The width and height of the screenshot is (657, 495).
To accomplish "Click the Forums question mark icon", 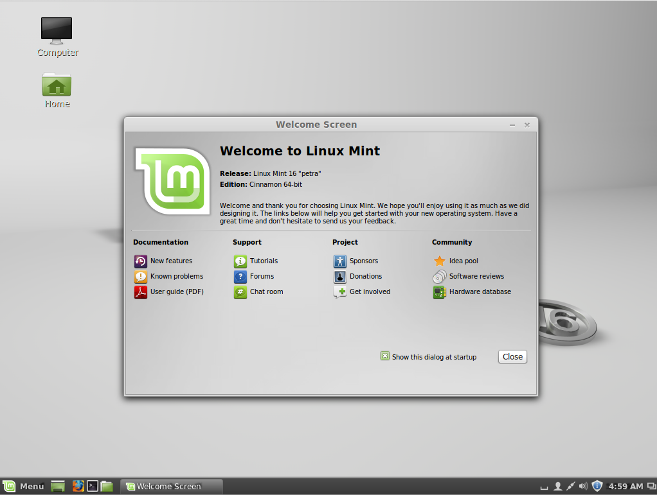I will pyautogui.click(x=240, y=277).
